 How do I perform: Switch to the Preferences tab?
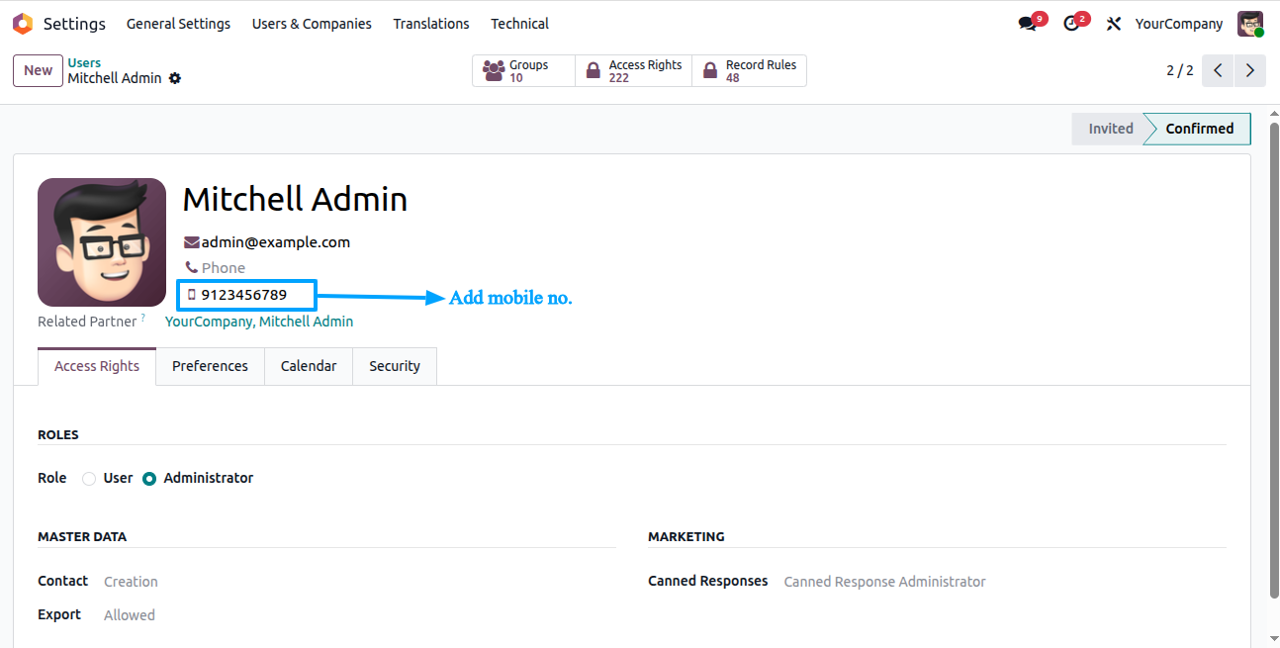(x=210, y=366)
